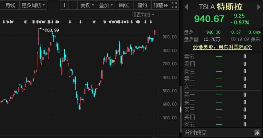Click the clock icon beside 19:09
This screenshot has width=263, height=138.
click(234, 40)
